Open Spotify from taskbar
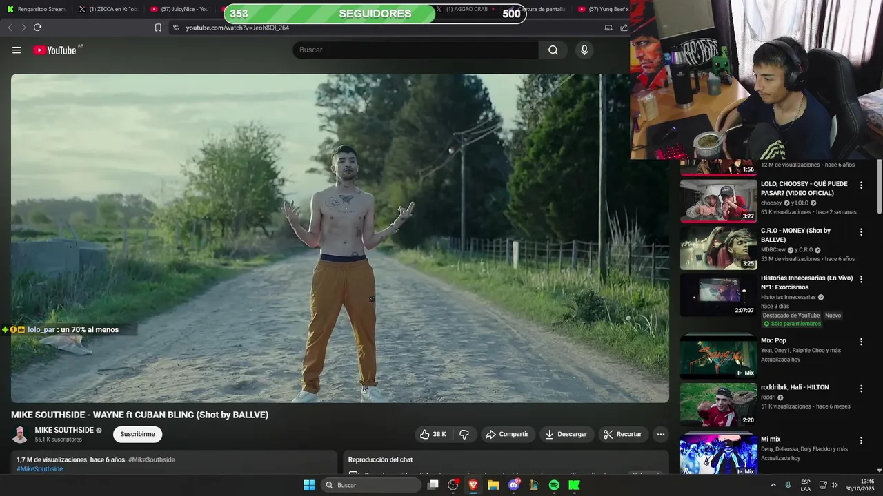Viewport: 883px width, 496px height. (x=554, y=485)
